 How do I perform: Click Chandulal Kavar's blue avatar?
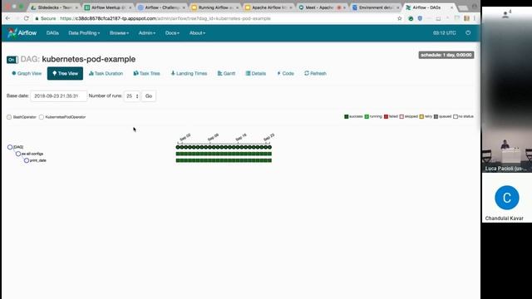tap(507, 198)
